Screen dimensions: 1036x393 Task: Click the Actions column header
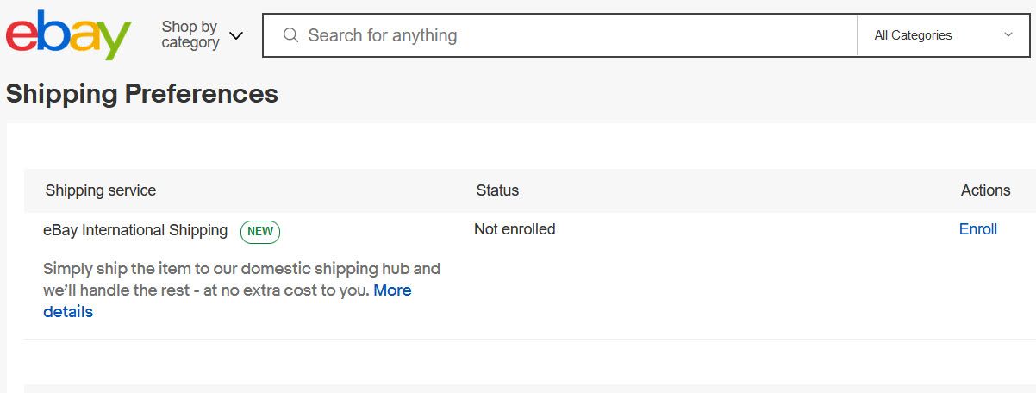(985, 190)
